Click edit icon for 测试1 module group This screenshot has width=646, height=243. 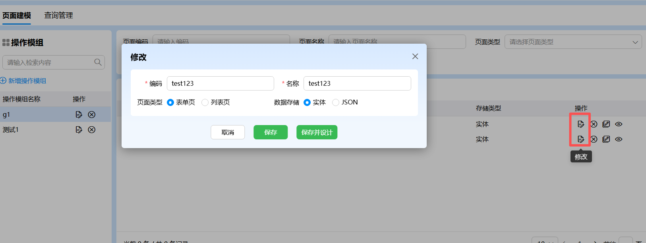[x=79, y=130]
